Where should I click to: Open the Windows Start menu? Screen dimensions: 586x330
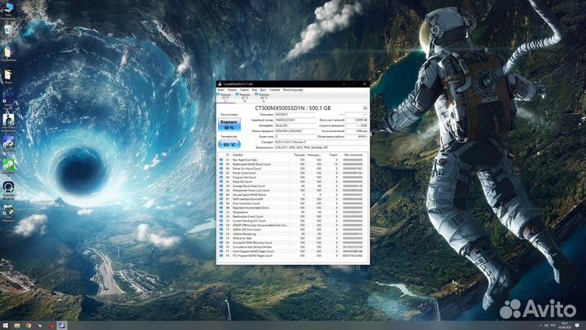click(x=5, y=325)
